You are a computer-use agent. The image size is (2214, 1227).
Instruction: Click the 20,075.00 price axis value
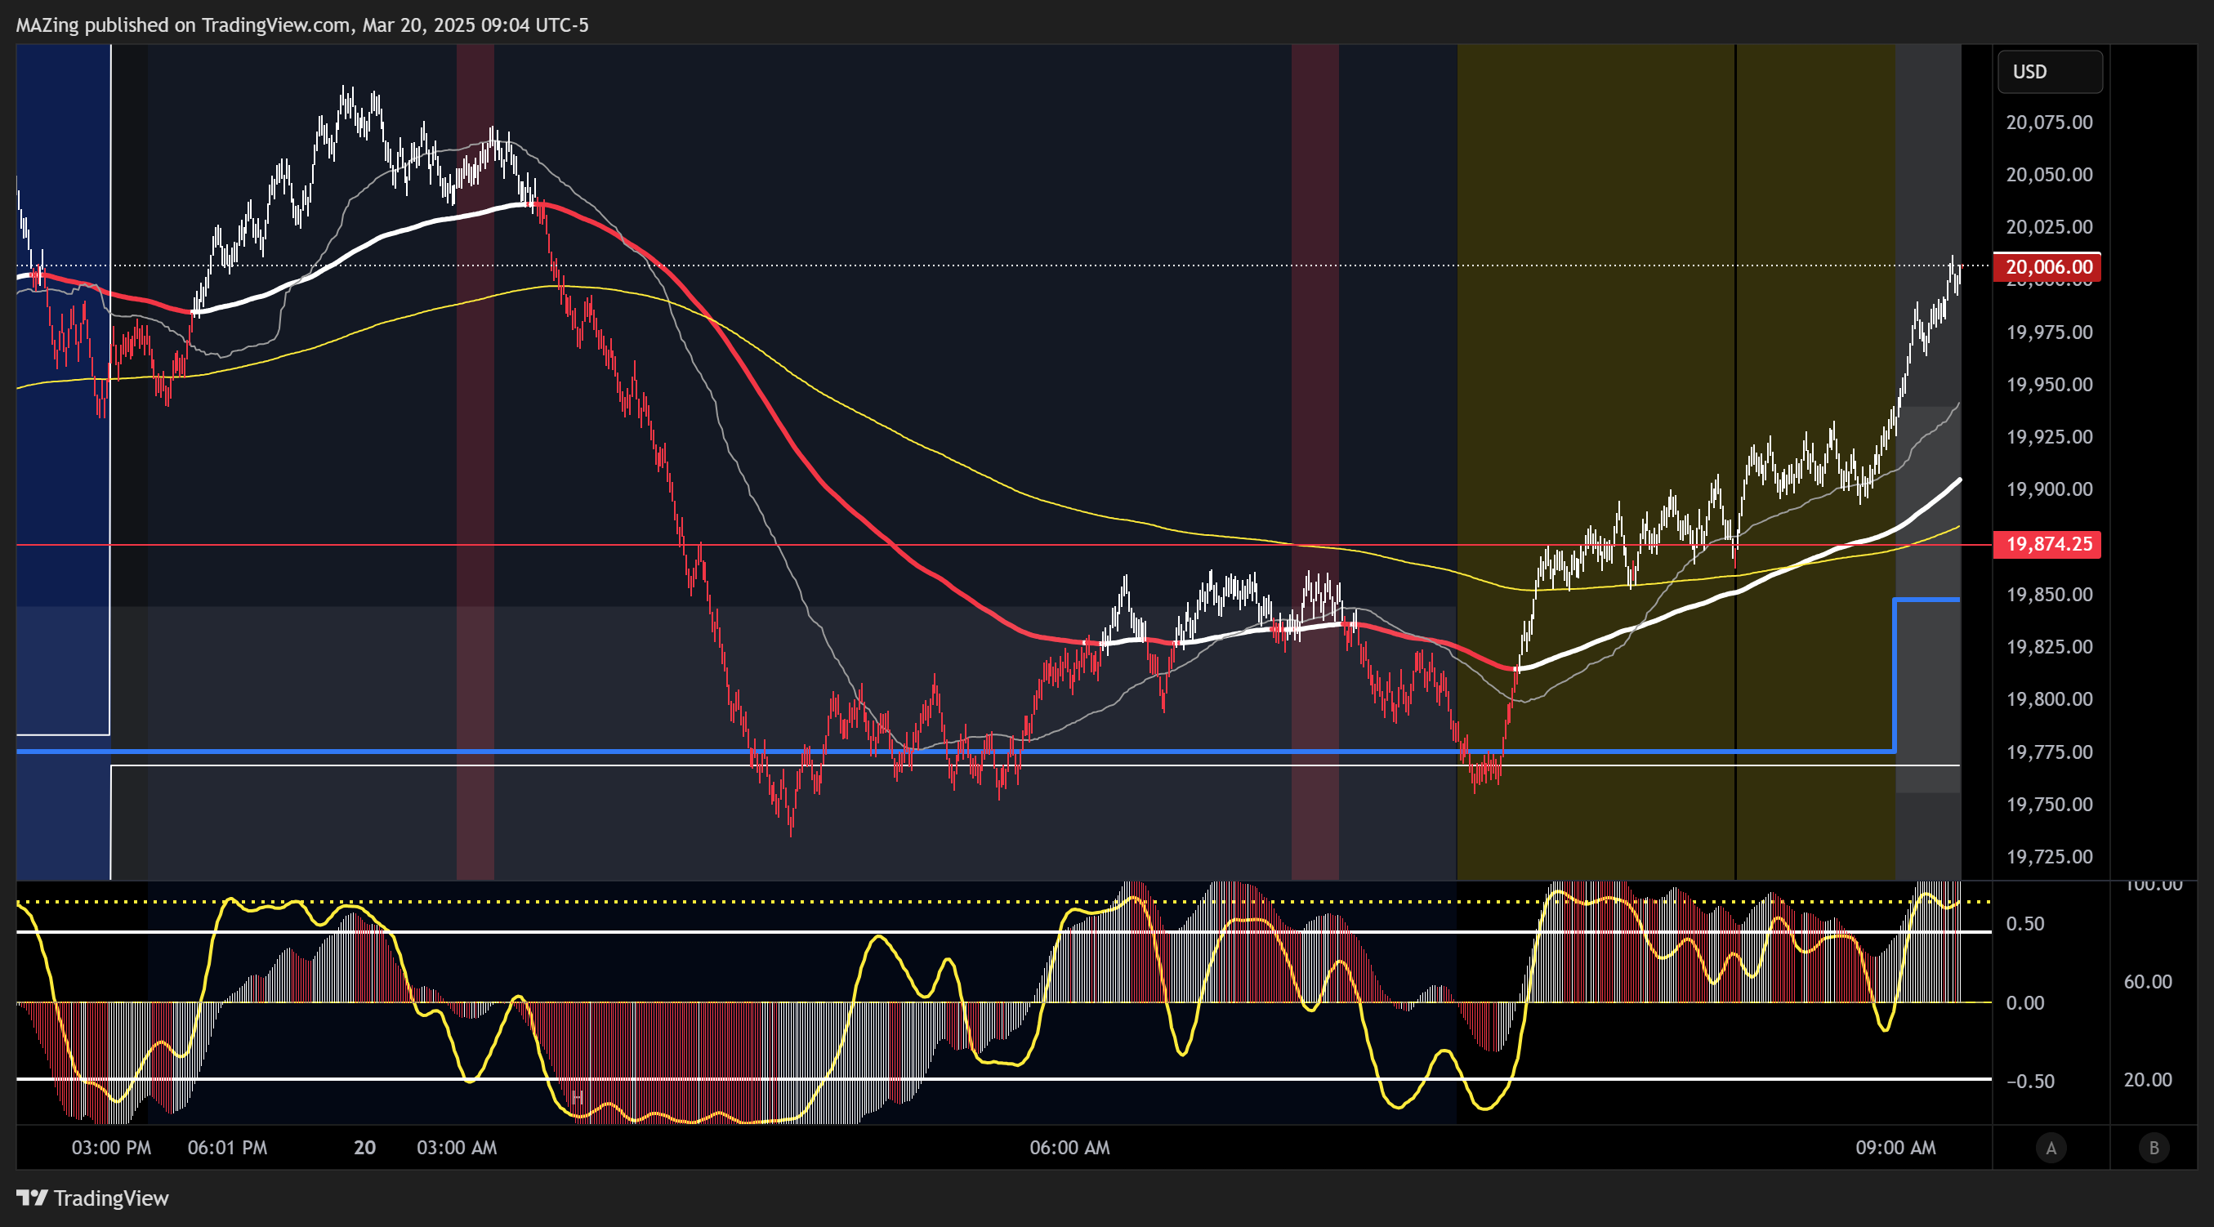(2049, 122)
